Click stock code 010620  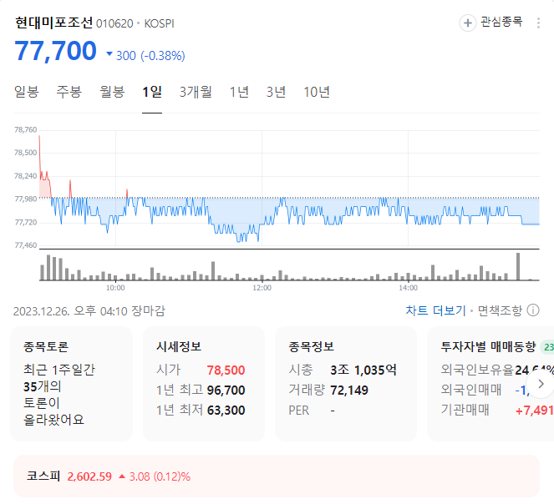click(x=114, y=23)
